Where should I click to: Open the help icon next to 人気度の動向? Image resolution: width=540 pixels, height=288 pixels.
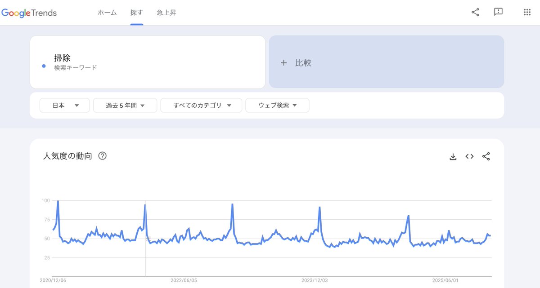pos(103,156)
